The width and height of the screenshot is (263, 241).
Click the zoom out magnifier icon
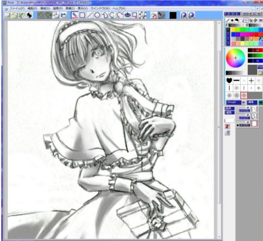click(x=191, y=15)
